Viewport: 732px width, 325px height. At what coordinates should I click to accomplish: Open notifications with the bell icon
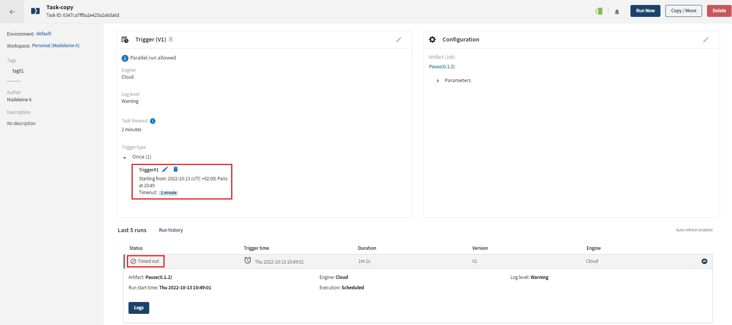[617, 12]
